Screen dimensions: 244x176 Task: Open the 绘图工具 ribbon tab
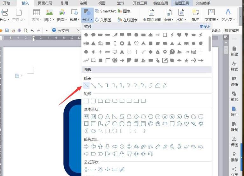pos(182,3)
